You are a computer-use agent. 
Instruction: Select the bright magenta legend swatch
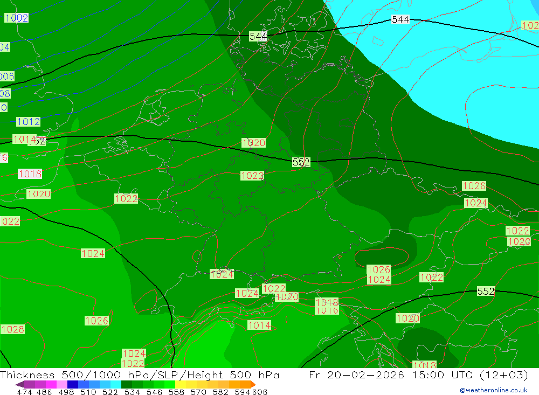coord(51,384)
